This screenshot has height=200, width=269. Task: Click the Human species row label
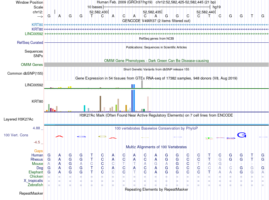click(x=37, y=155)
